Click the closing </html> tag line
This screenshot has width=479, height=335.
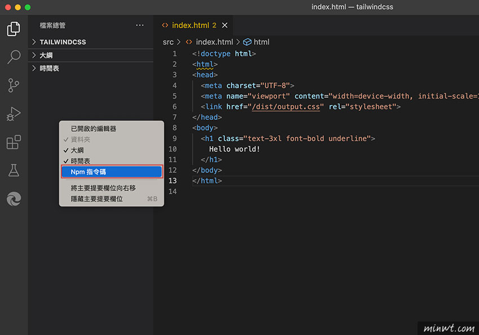tap(207, 181)
